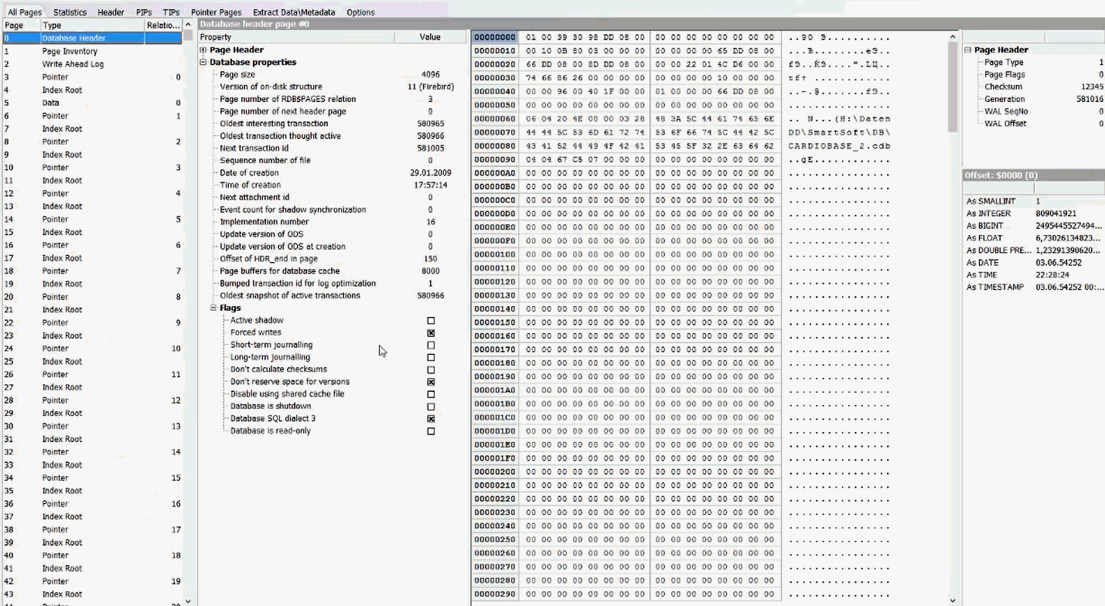Select hex offset row 00000100
The height and width of the screenshot is (606, 1105).
click(x=495, y=254)
